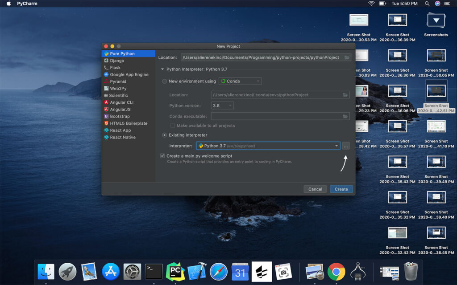Open App Store from the dock

point(111,272)
